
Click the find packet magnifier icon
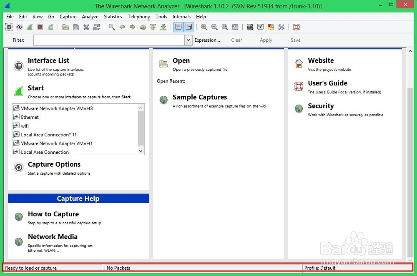pos(112,27)
